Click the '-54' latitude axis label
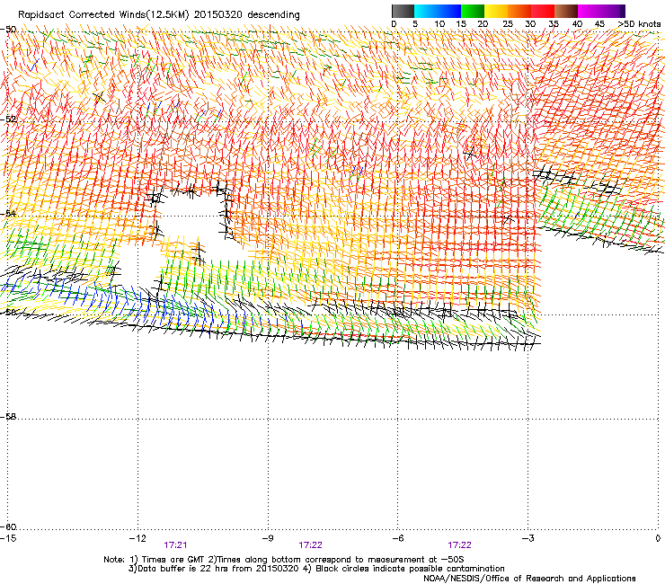Screen dimensions: 665x584 point(8,214)
